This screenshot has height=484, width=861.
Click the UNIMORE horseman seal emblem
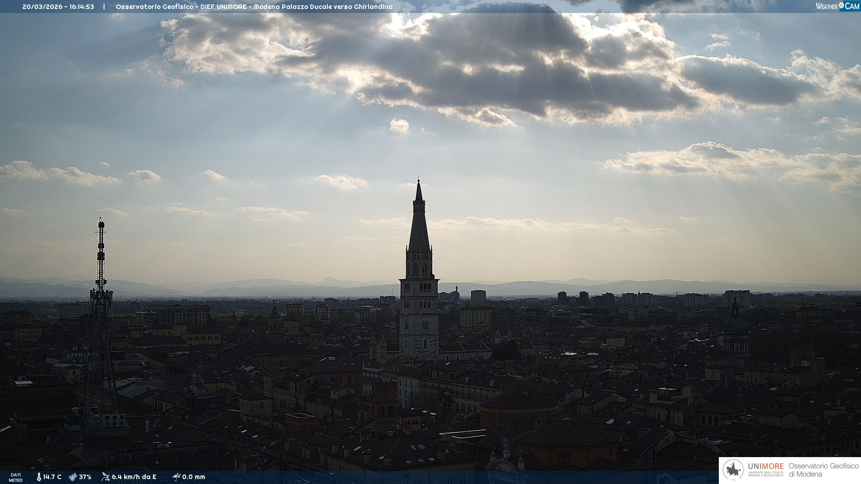[x=733, y=470]
